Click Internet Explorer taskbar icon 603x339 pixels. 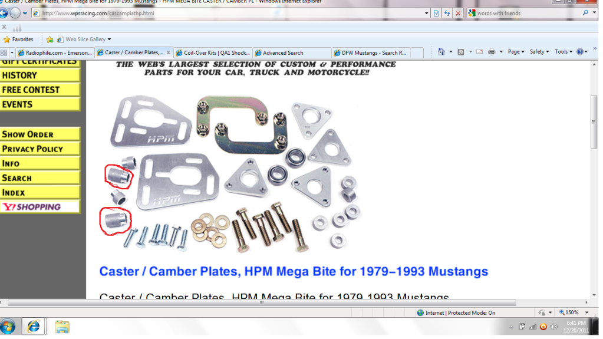34,327
